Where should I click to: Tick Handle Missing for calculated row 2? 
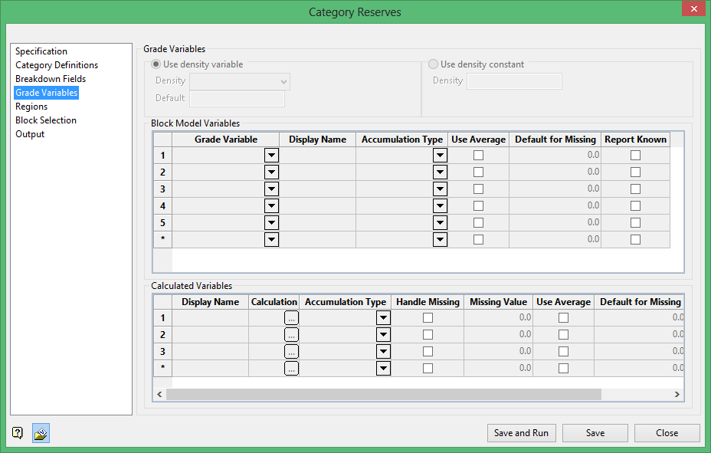(x=428, y=335)
